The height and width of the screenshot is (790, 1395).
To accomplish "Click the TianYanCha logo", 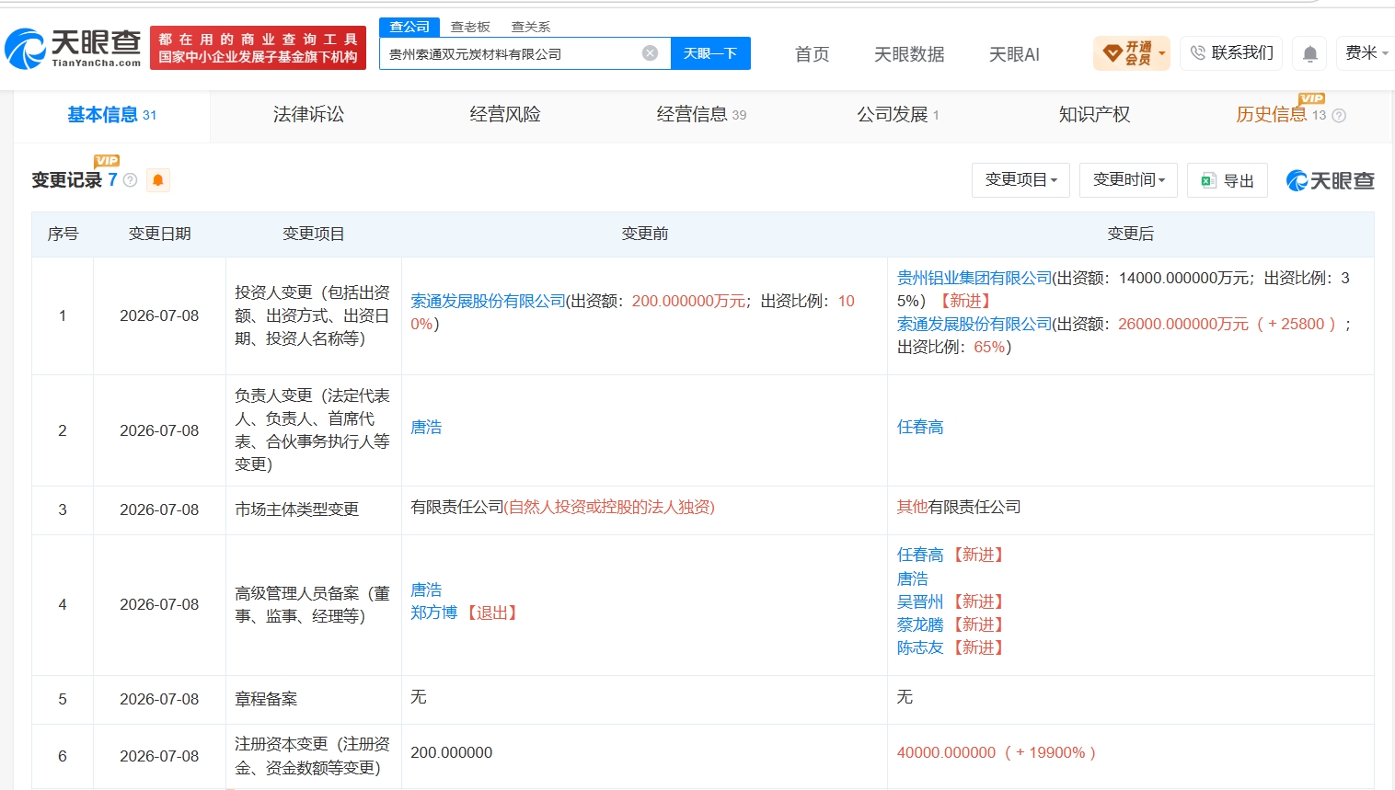I will [x=73, y=49].
